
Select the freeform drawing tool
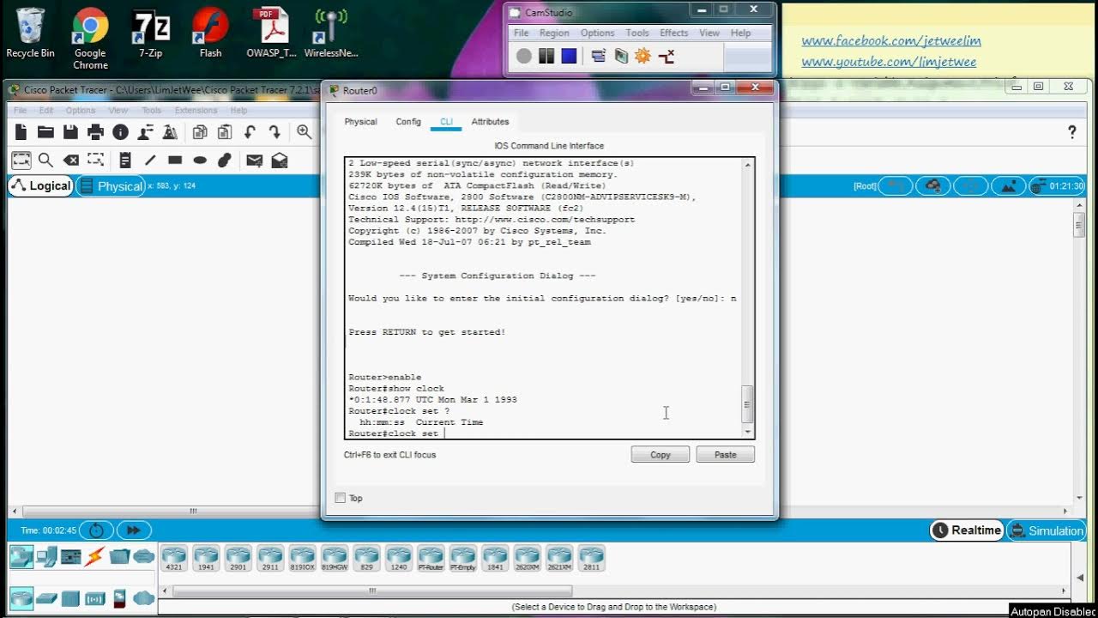click(x=225, y=161)
